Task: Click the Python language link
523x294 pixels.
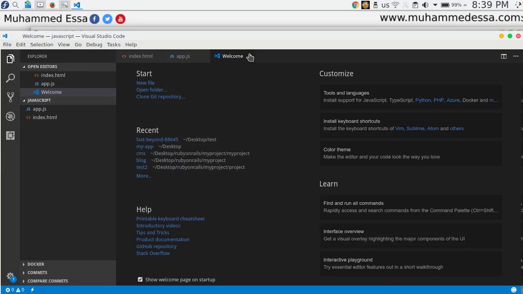Action: (x=423, y=100)
